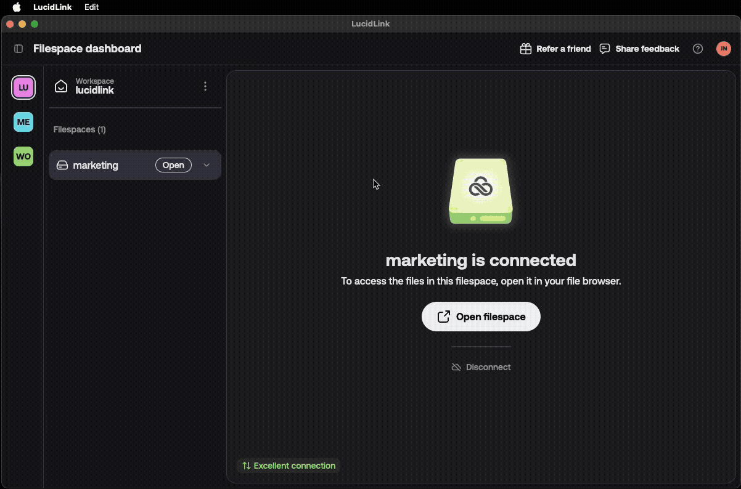Open the lucidlink workspace options menu
The image size is (741, 489).
pyautogui.click(x=205, y=86)
